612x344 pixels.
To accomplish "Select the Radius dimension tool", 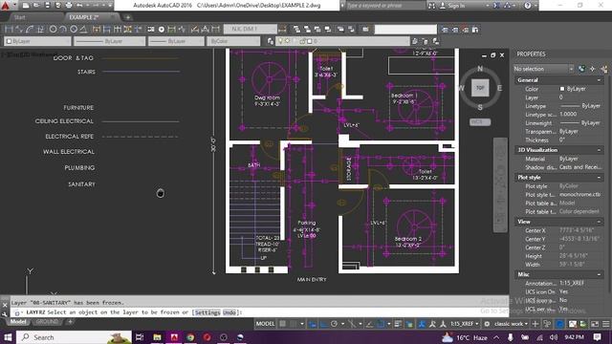I will tap(54, 30).
